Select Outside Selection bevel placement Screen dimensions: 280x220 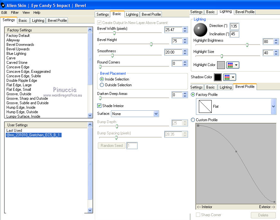point(102,85)
